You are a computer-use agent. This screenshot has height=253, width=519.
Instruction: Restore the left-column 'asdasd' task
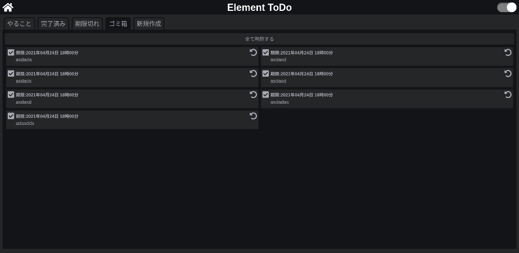pyautogui.click(x=253, y=94)
